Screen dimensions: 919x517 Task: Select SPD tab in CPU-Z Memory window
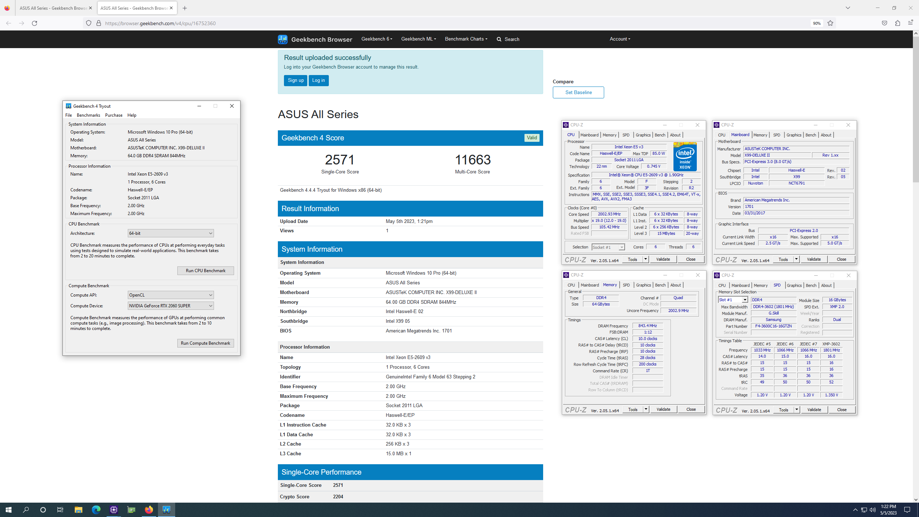coord(626,285)
